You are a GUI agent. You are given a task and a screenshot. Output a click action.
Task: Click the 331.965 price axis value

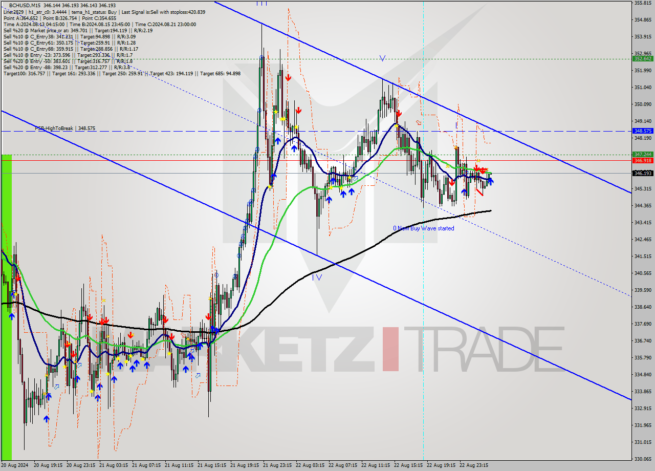[643, 425]
